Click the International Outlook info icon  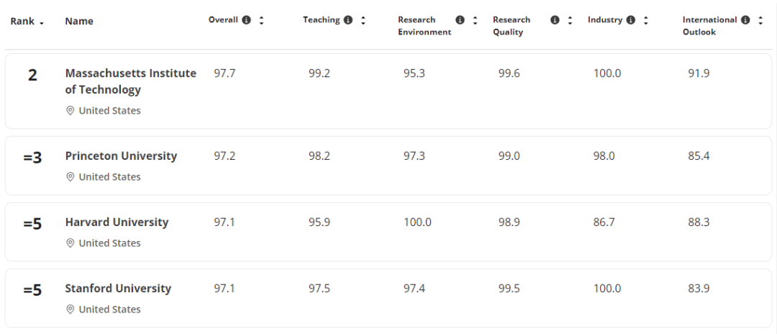coord(745,20)
